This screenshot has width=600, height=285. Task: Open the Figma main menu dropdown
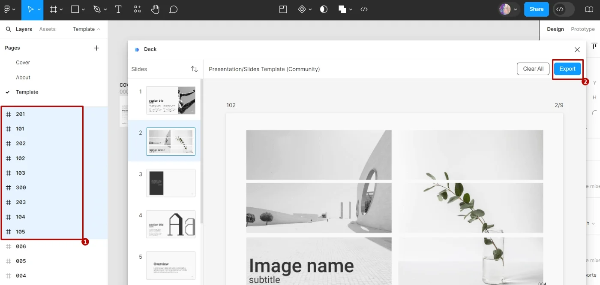click(x=9, y=9)
